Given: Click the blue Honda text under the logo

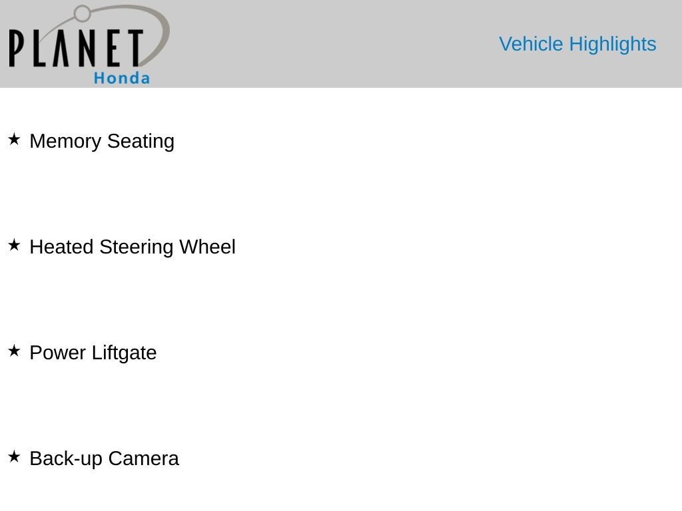Looking at the screenshot, I should [122, 79].
